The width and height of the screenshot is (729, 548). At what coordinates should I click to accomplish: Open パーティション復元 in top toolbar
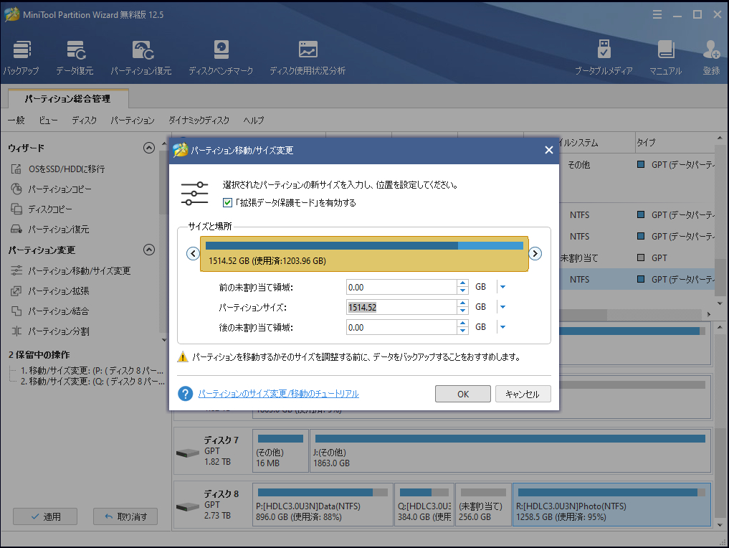pyautogui.click(x=141, y=57)
